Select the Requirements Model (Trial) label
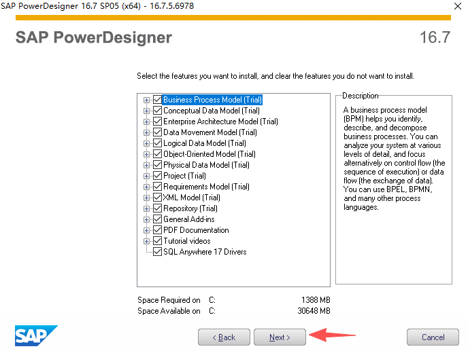This screenshot has width=468, height=351. tap(206, 187)
